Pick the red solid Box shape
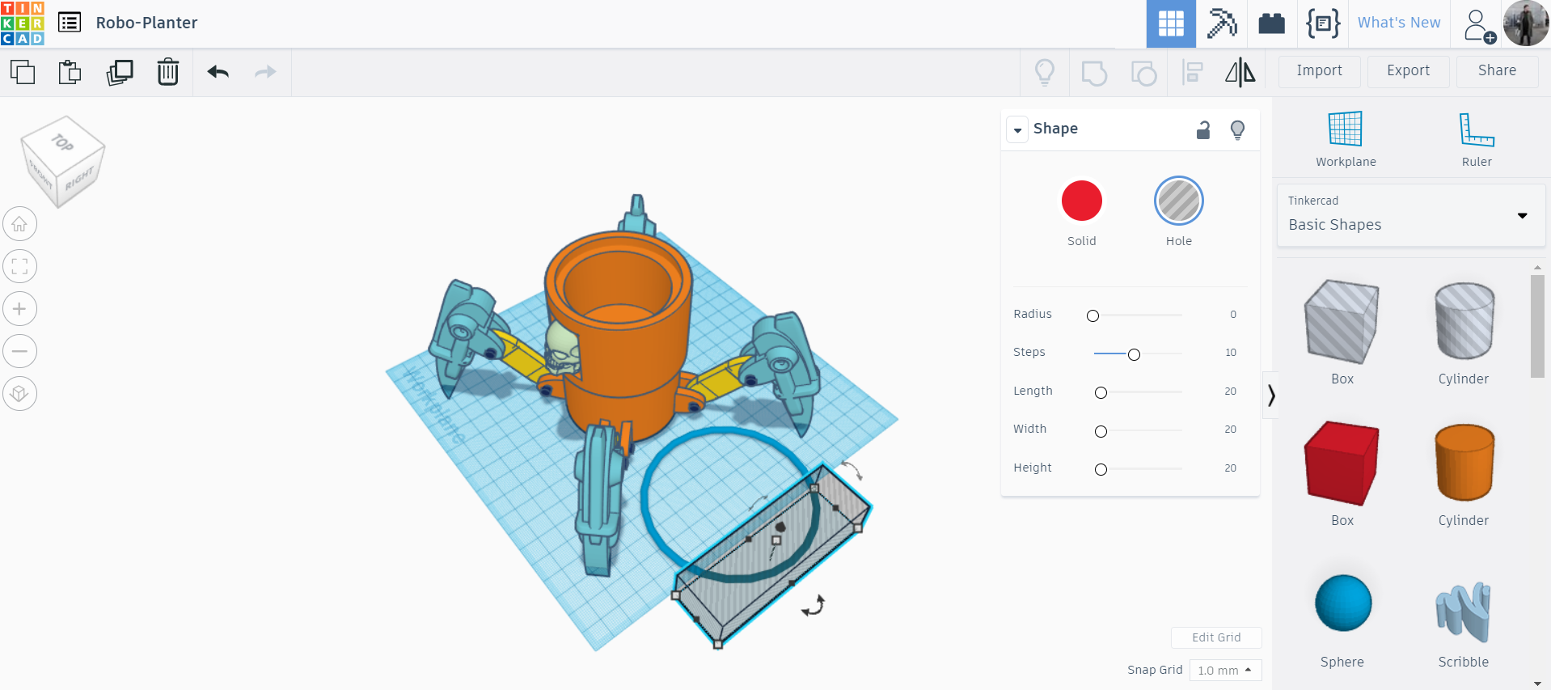 (1342, 463)
